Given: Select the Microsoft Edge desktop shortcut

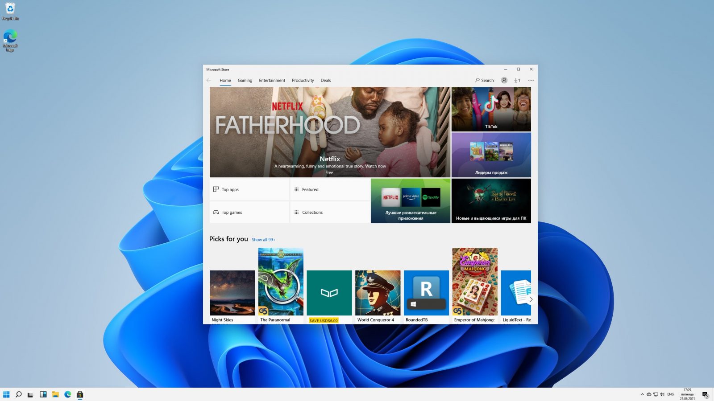Looking at the screenshot, I should (x=10, y=41).
